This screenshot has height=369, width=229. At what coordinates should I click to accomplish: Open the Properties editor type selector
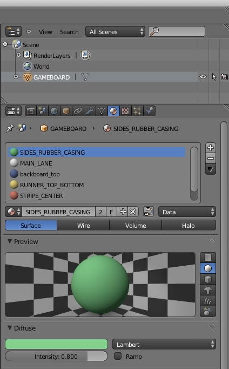(x=14, y=111)
